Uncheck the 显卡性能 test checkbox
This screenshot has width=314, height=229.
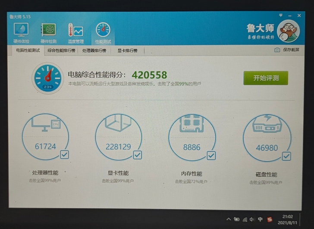[138, 155]
